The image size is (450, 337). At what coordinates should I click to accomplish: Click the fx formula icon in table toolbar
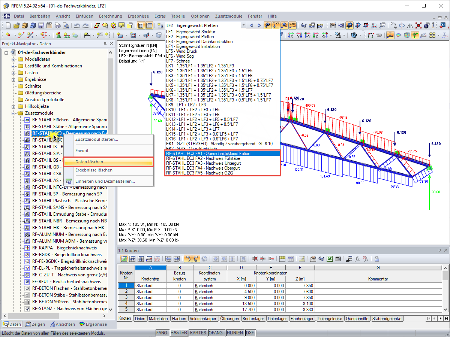[358, 259]
